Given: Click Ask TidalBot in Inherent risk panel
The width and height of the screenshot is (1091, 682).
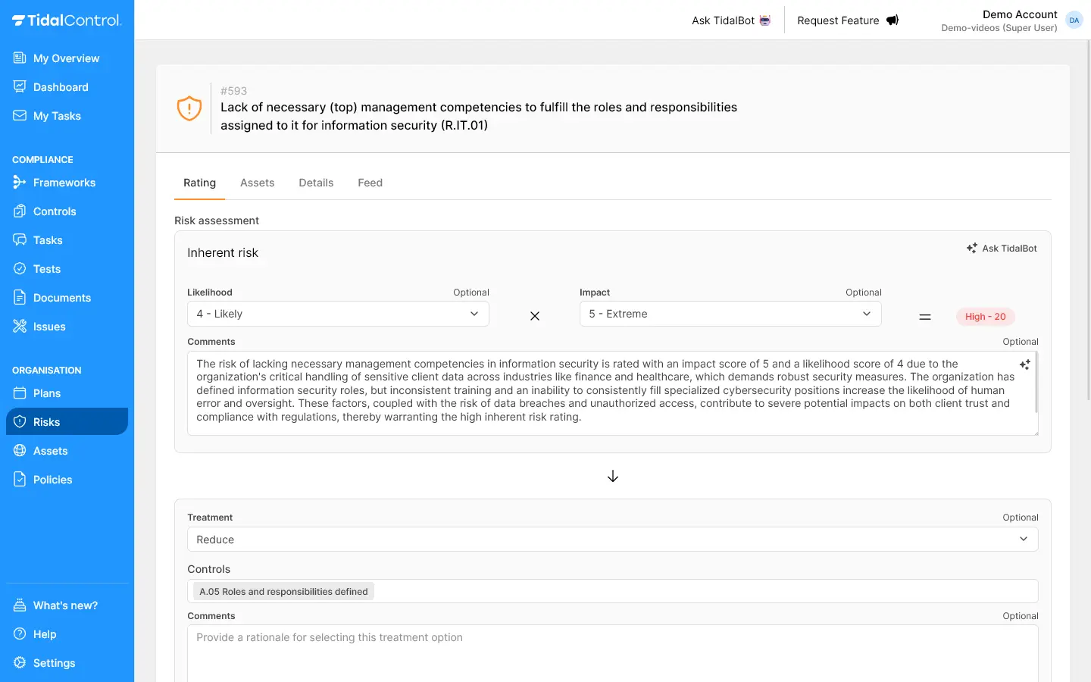Looking at the screenshot, I should [x=1002, y=249].
